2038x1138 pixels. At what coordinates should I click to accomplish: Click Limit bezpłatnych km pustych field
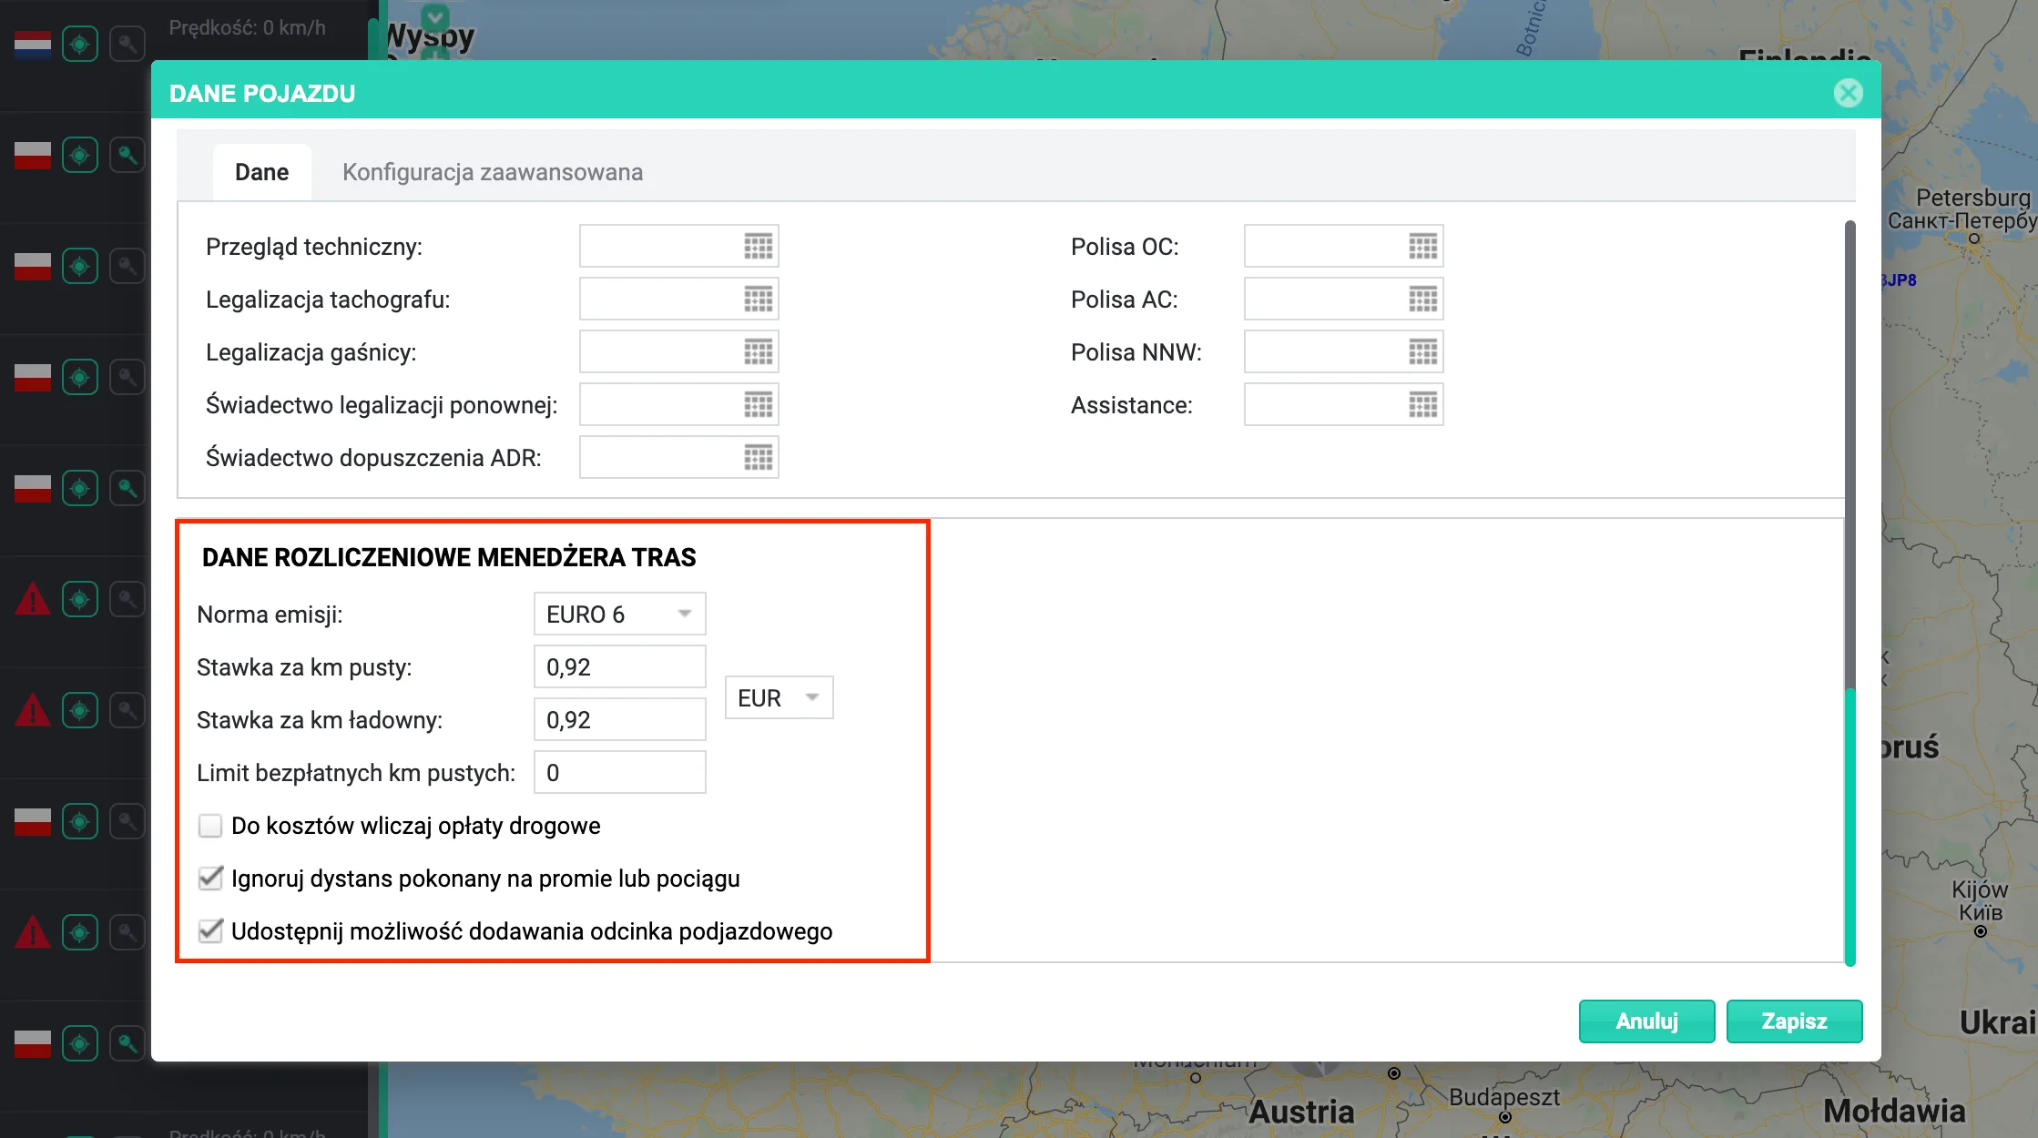coord(619,773)
